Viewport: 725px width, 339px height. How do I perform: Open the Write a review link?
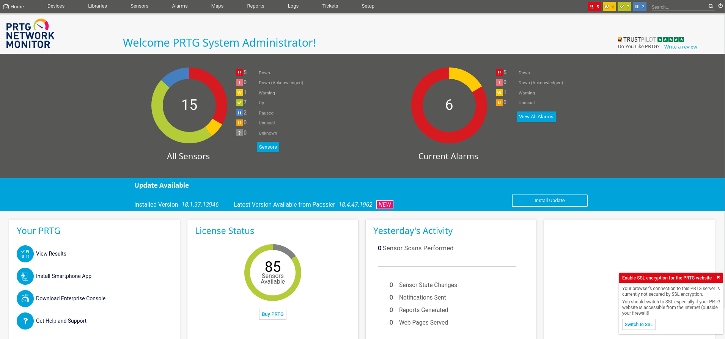(681, 47)
